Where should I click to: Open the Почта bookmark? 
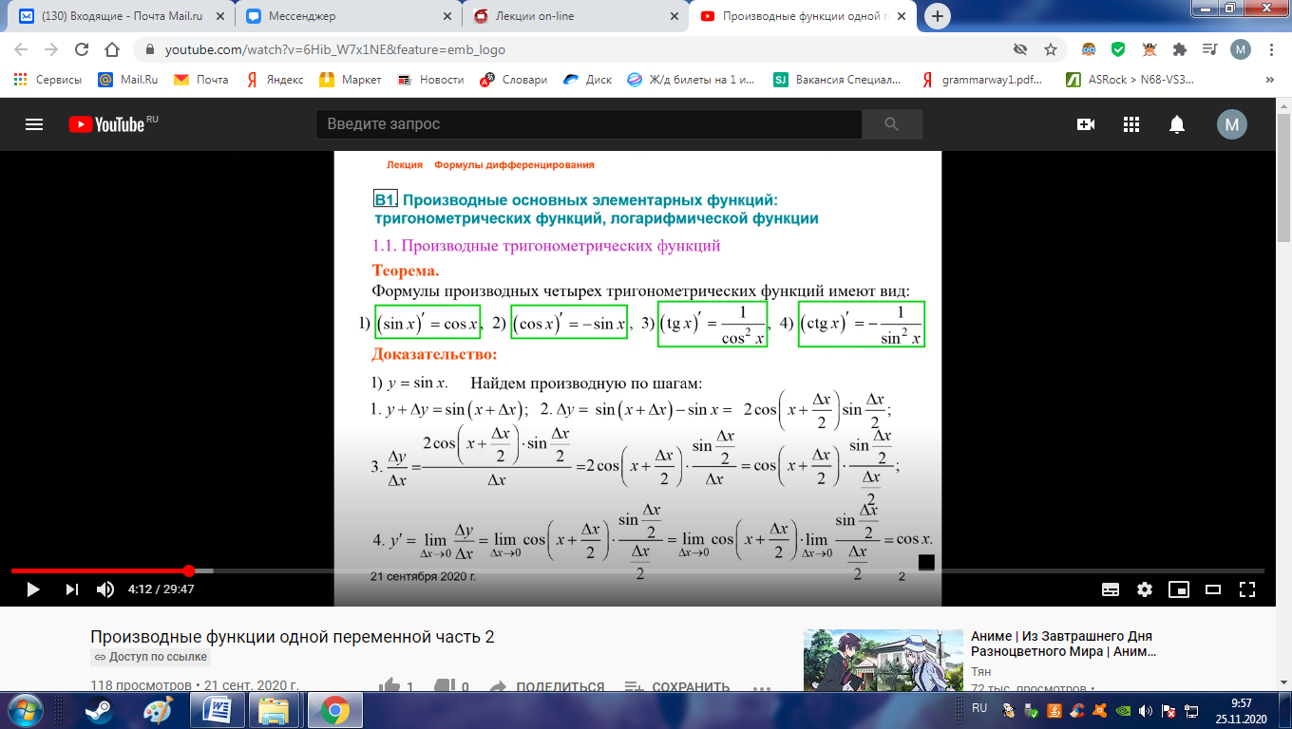(x=201, y=80)
